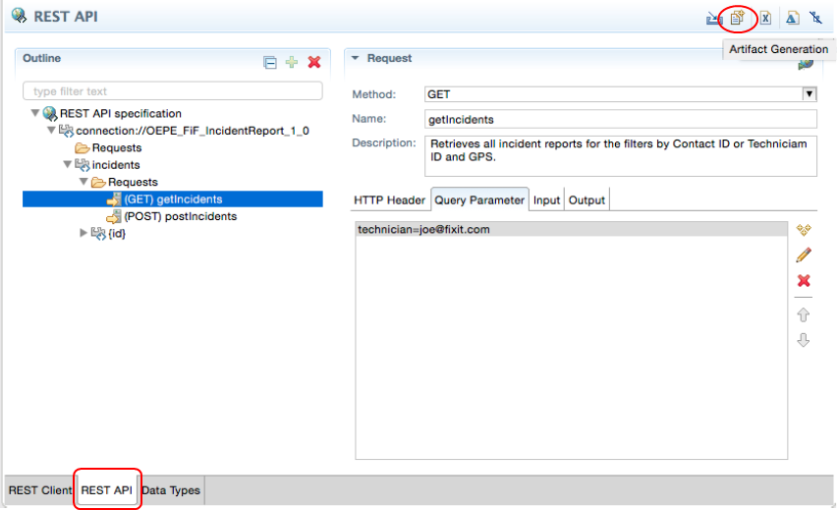Click the globe icon in Request header
This screenshot has height=510, width=838.
click(806, 65)
